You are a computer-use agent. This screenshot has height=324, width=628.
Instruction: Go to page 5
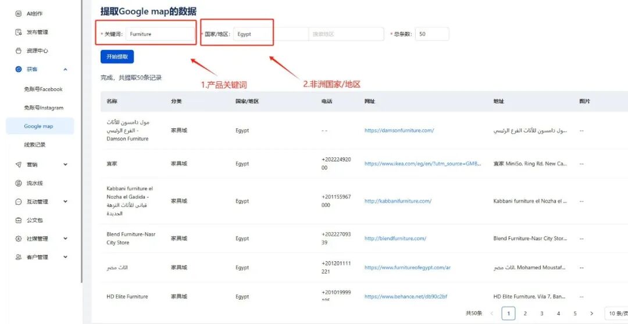tap(575, 313)
